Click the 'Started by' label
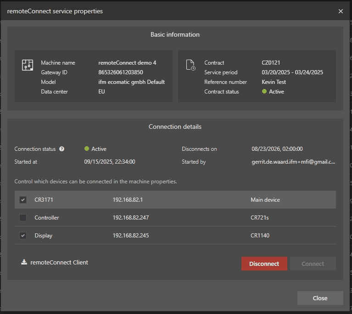Screen dimensions: 352x314 coord(194,162)
